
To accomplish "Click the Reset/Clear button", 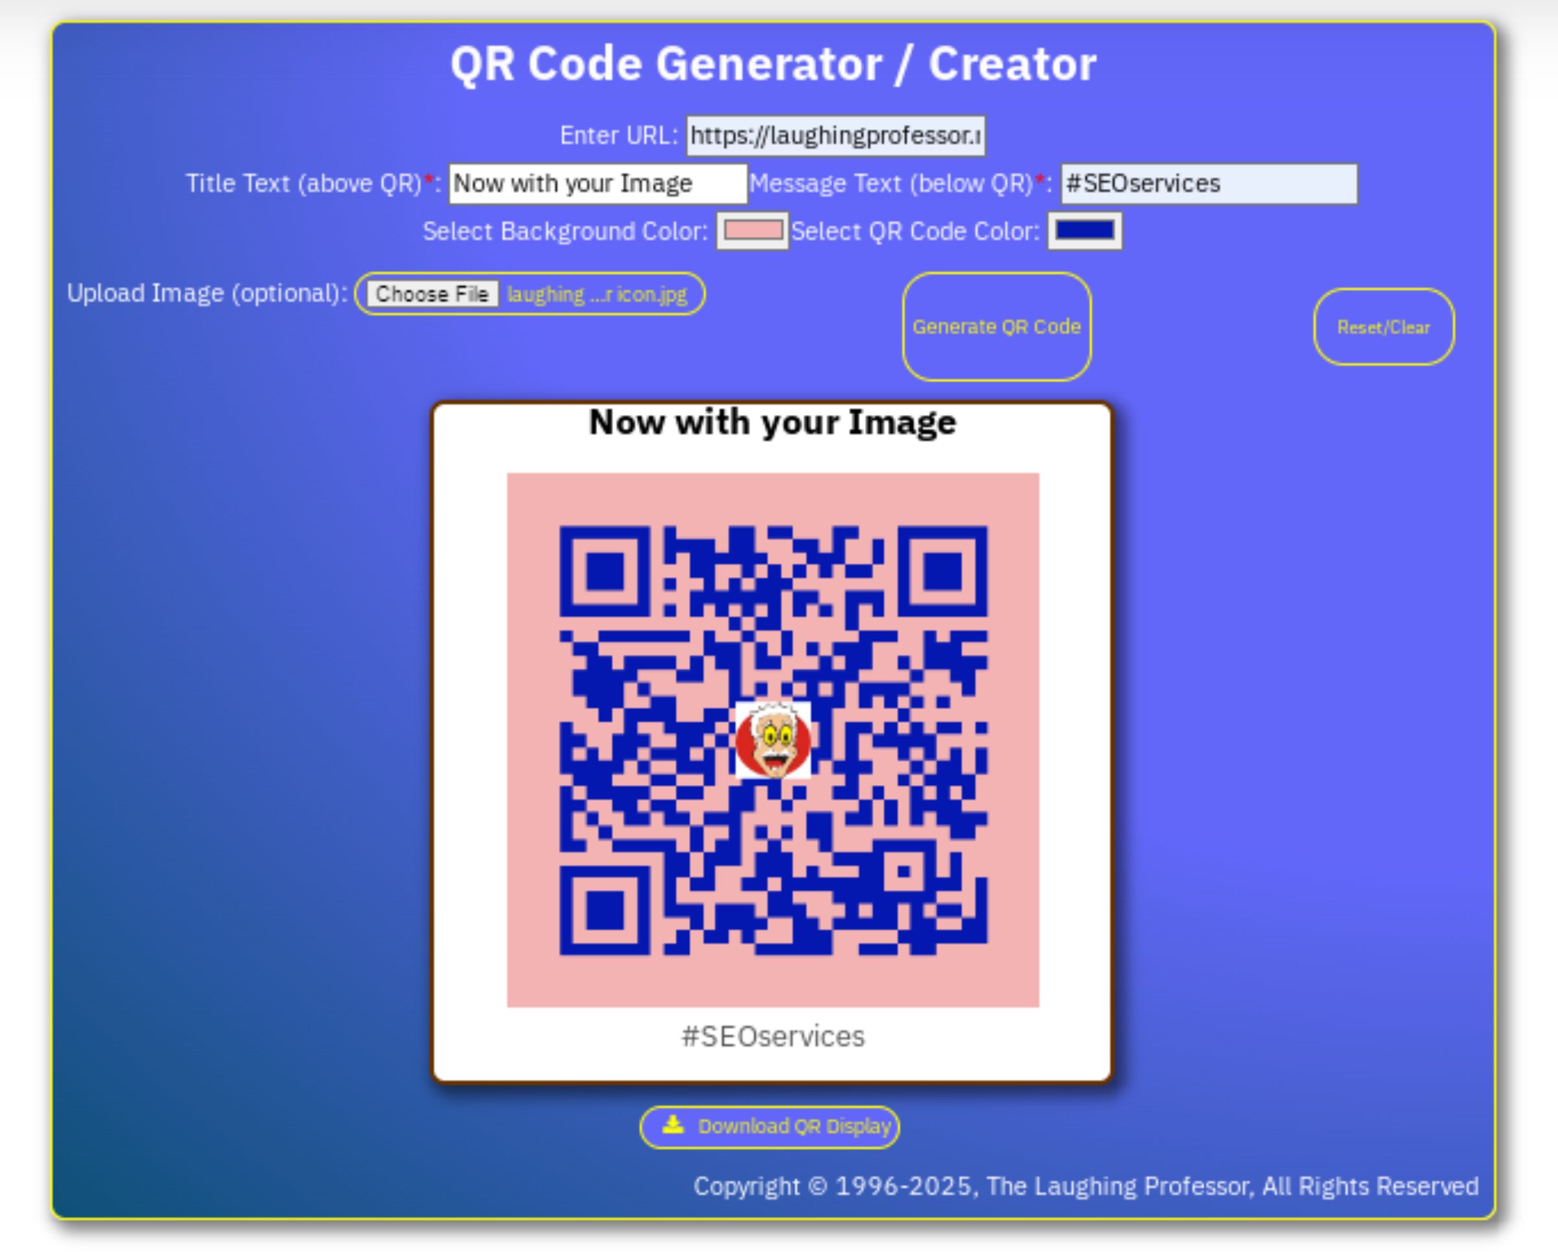I will tap(1385, 327).
